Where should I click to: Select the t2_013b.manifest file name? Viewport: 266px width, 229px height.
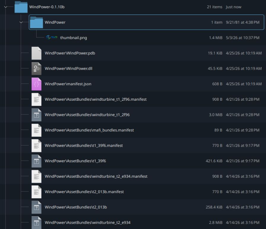tap(84, 192)
